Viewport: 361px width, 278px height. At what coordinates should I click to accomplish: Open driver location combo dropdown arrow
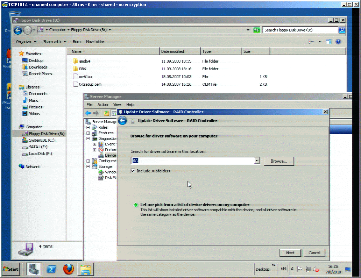point(257,161)
